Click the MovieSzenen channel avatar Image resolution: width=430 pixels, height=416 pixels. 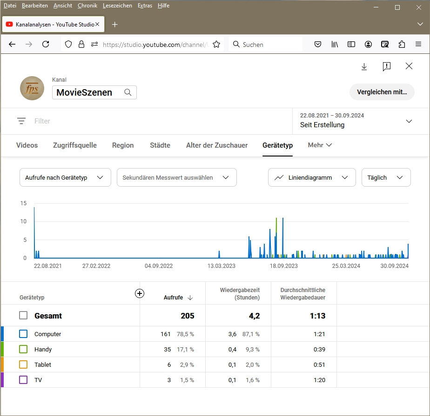click(32, 88)
